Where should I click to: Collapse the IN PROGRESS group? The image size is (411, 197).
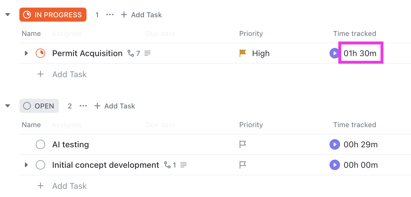[x=8, y=15]
